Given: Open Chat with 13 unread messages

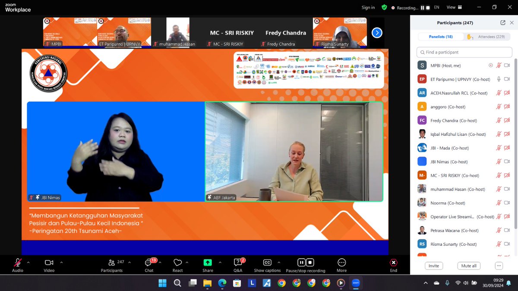Looking at the screenshot, I should coord(149,263).
